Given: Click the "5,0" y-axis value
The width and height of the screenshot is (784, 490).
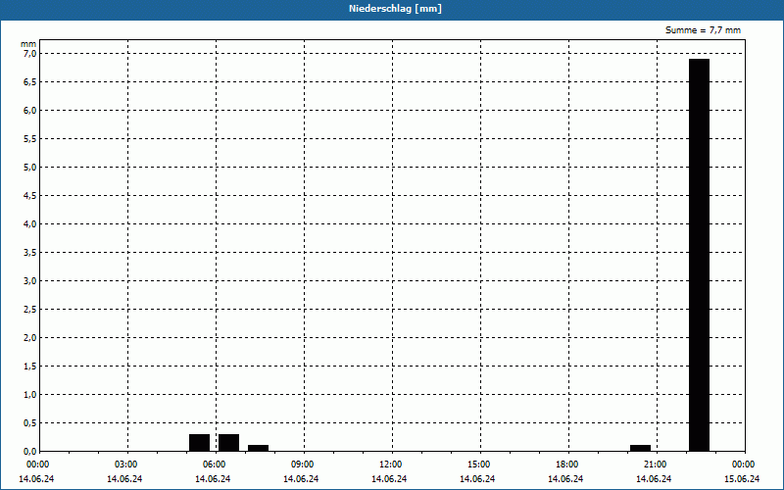Looking at the screenshot, I should (x=30, y=168).
